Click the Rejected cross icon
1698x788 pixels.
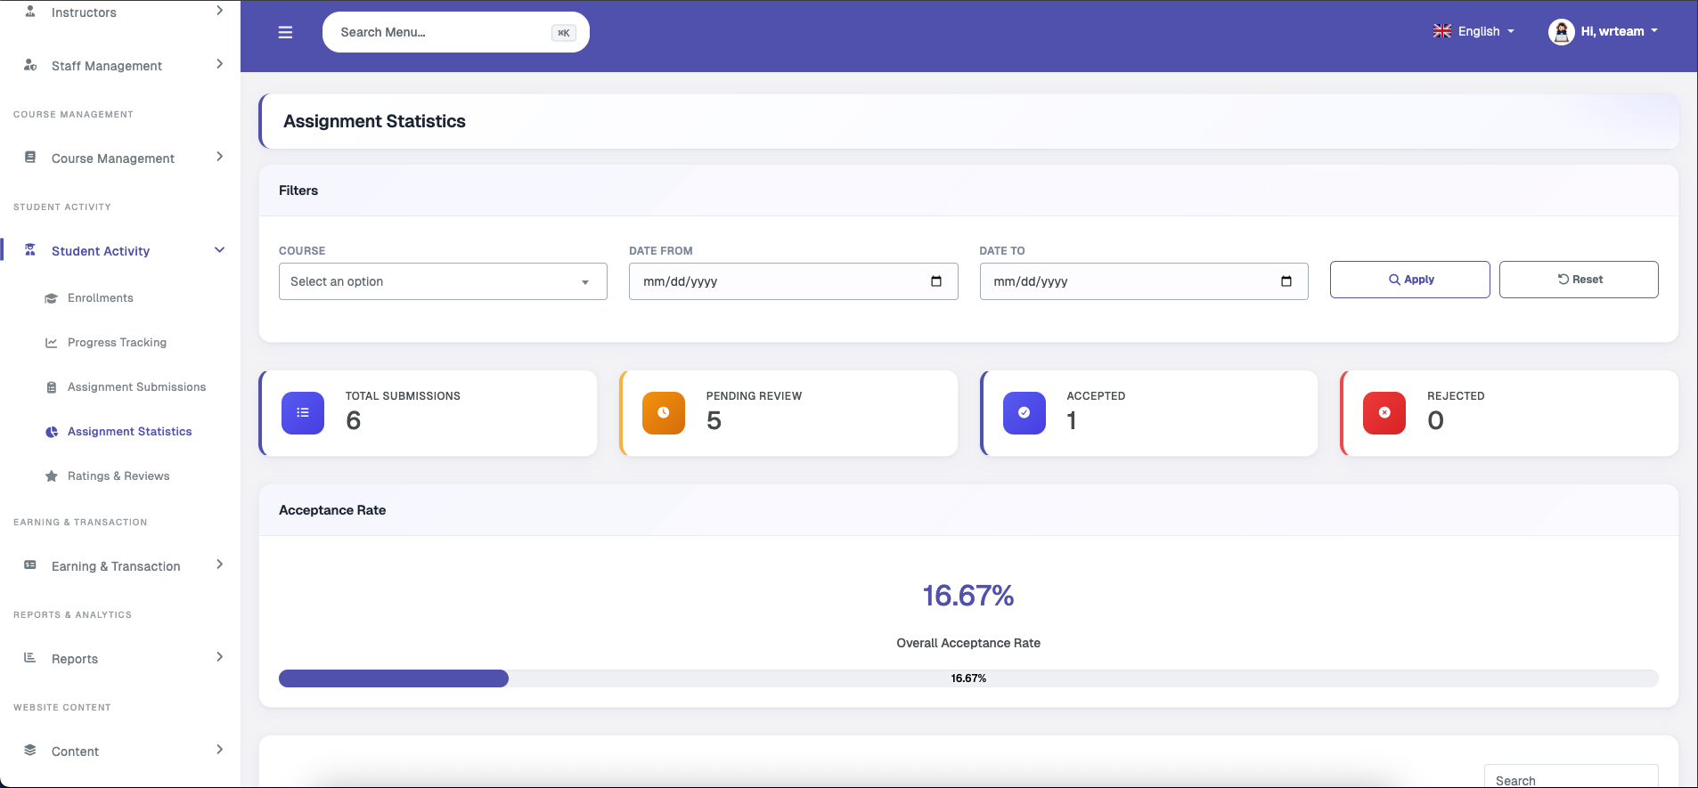[x=1384, y=413]
